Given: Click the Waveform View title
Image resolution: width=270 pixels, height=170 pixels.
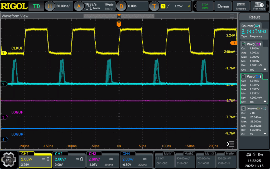Looking at the screenshot, I should pos(15,16).
